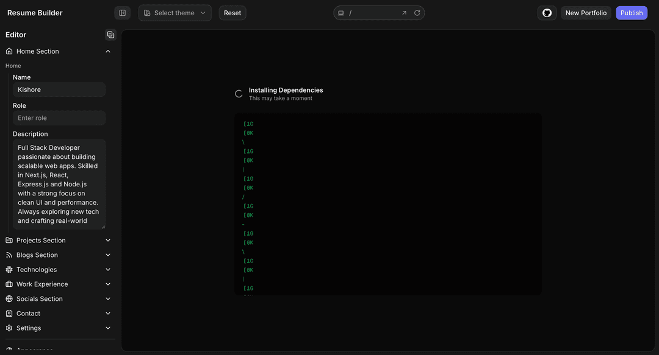
Task: Expand the Projects Section chevron
Action: click(x=108, y=241)
